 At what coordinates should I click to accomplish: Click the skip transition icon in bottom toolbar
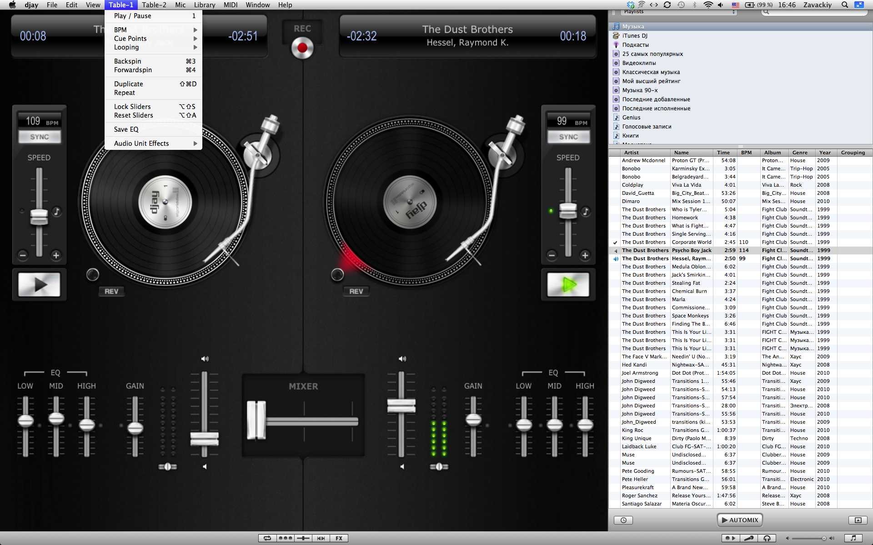coord(321,538)
